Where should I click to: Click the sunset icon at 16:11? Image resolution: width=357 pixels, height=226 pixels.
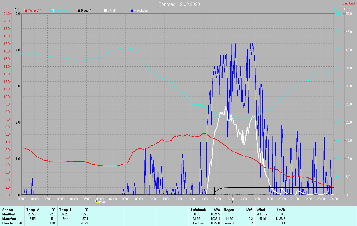[233, 201]
